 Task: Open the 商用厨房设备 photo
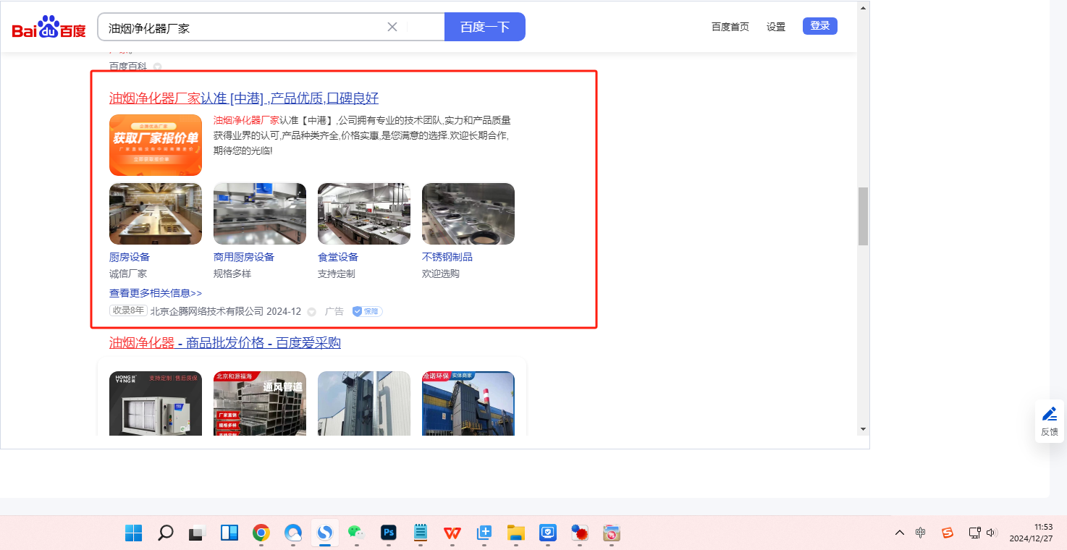[x=260, y=213]
